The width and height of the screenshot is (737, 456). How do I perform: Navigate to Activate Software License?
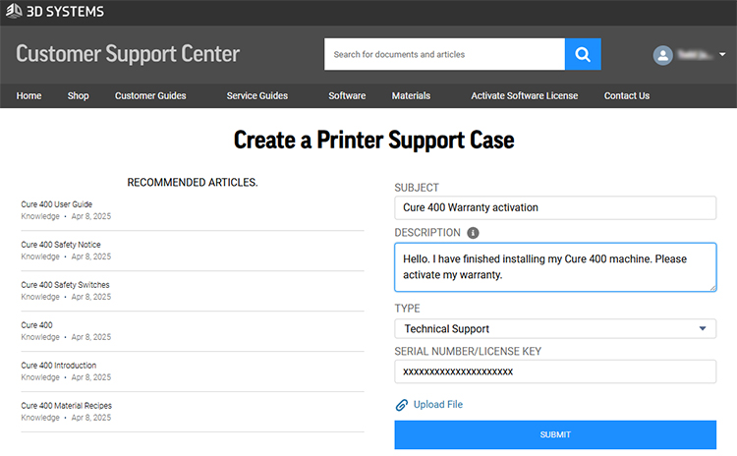(x=524, y=96)
